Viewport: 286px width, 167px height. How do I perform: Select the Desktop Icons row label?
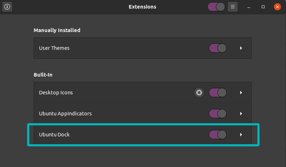tap(56, 93)
